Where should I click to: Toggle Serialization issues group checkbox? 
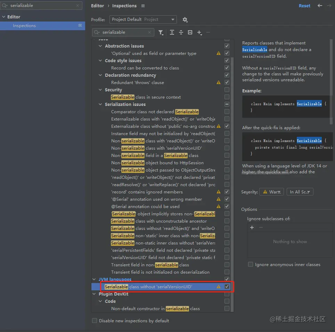tap(227, 104)
